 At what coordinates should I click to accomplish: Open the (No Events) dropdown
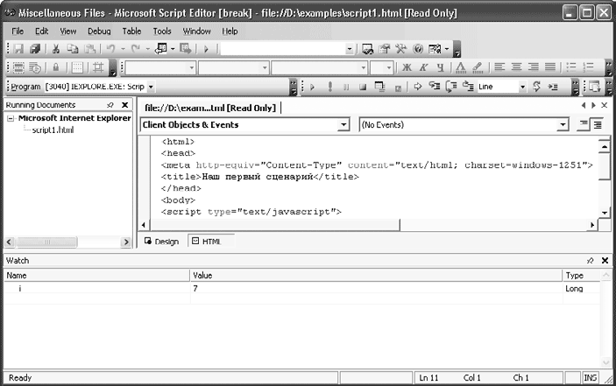pos(563,125)
